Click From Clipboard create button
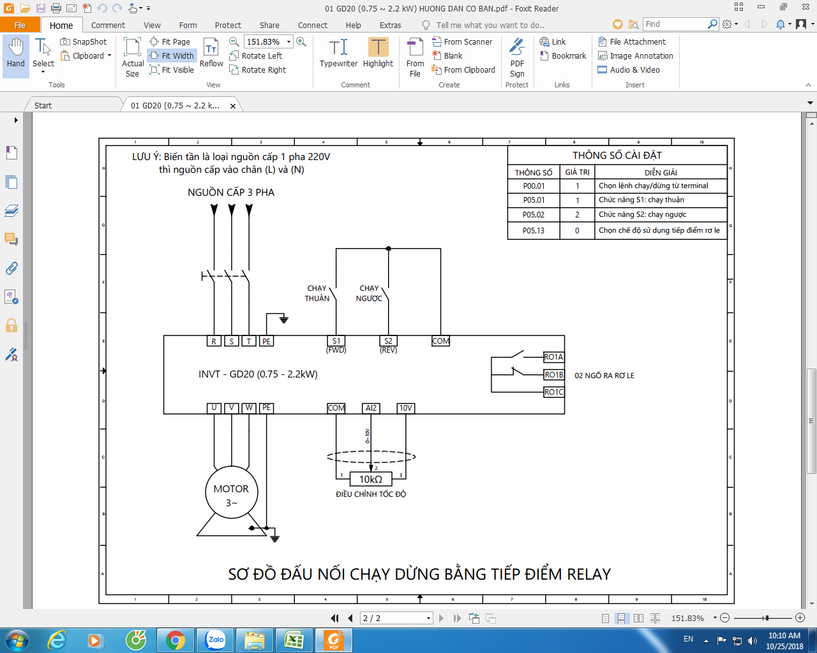The width and height of the screenshot is (817, 653). point(463,70)
